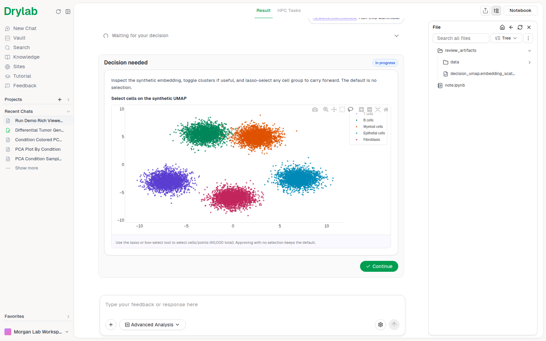The image size is (546, 341).
Task: Zoom in on the UMAP plot
Action: (x=361, y=109)
